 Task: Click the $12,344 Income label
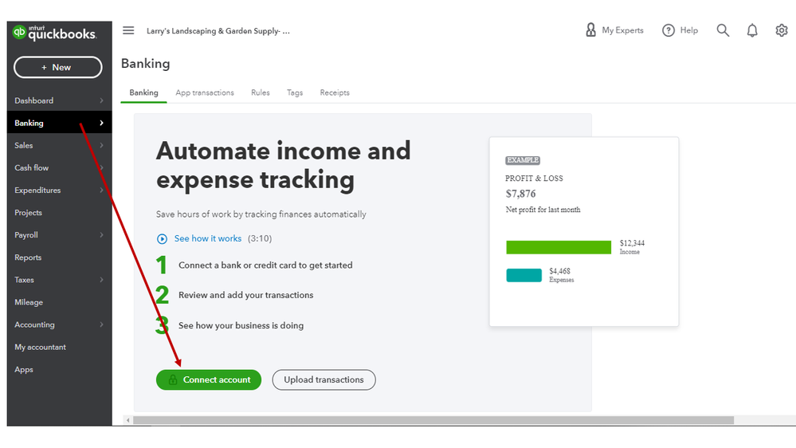tap(632, 247)
